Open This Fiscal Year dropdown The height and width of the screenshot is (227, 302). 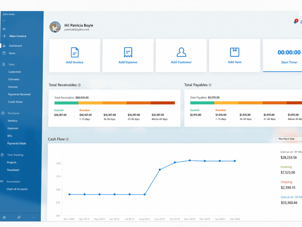[289, 139]
